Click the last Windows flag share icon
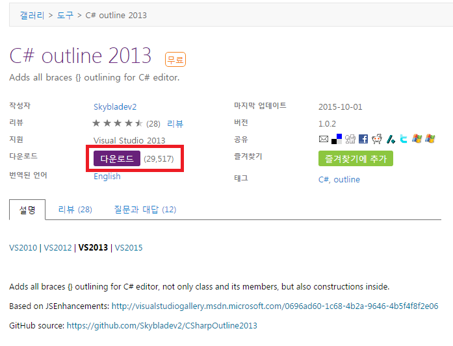The image size is (453, 346). coord(430,139)
